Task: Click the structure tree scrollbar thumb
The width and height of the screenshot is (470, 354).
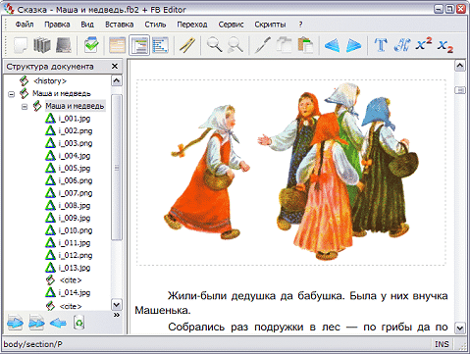Action: (x=117, y=168)
